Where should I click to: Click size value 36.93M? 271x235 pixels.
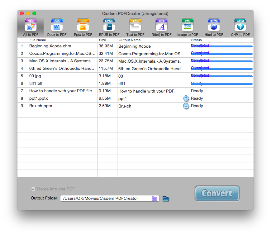[106, 46]
